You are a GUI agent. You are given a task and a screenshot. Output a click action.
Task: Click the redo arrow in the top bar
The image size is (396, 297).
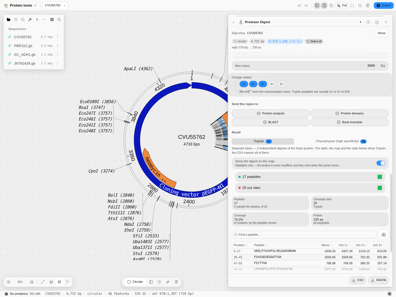click(306, 5)
